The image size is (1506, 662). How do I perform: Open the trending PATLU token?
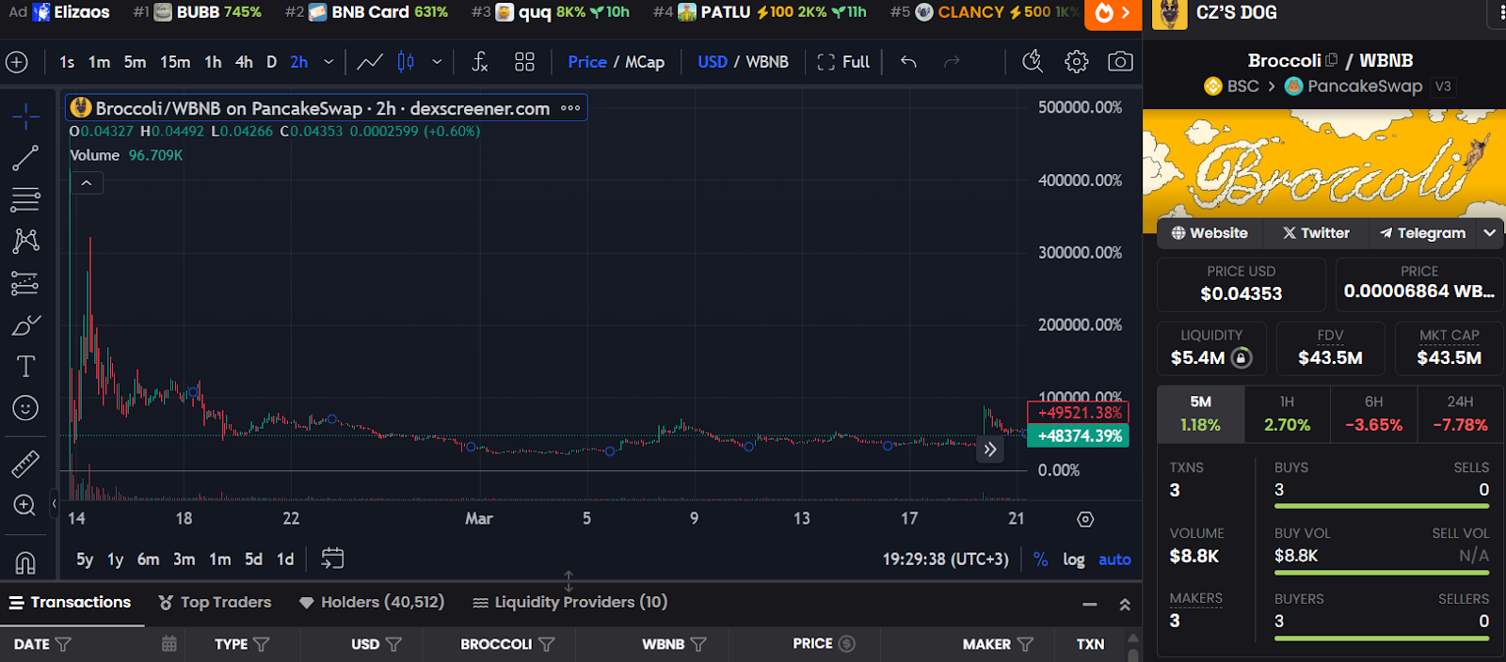(x=760, y=12)
